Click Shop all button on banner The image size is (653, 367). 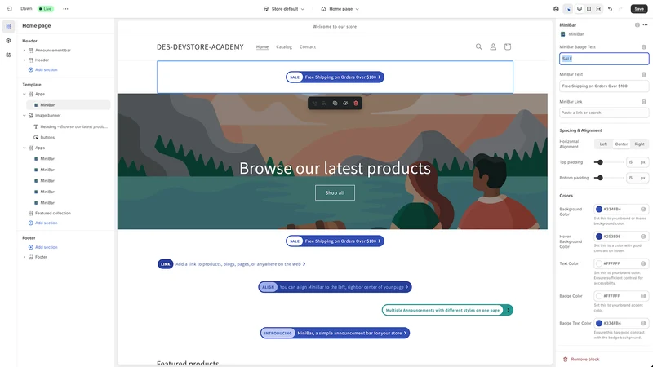click(335, 192)
